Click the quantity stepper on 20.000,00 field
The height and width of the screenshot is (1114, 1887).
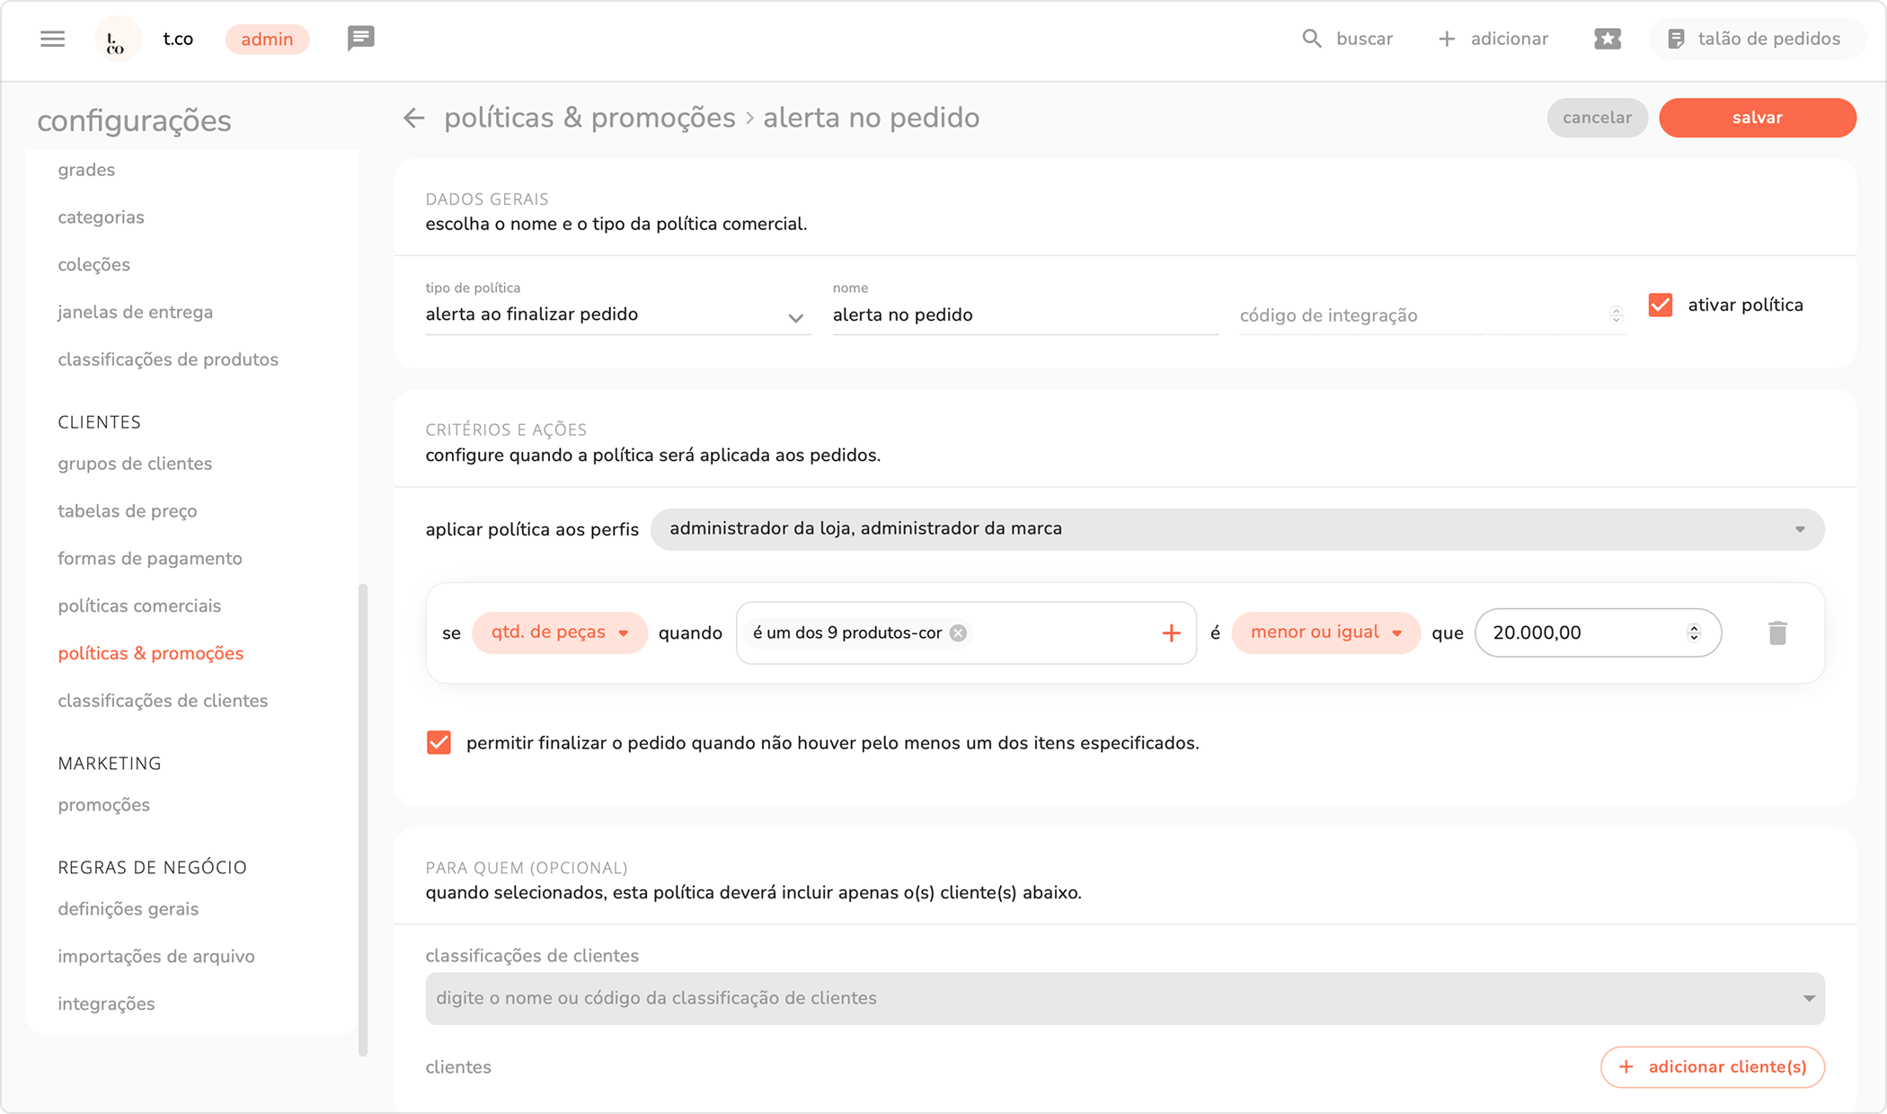click(x=1694, y=632)
